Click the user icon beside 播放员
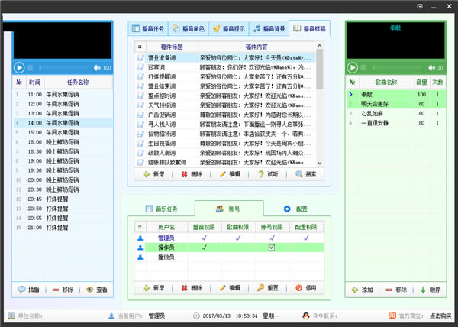The width and height of the screenshot is (458, 327). coord(140,257)
